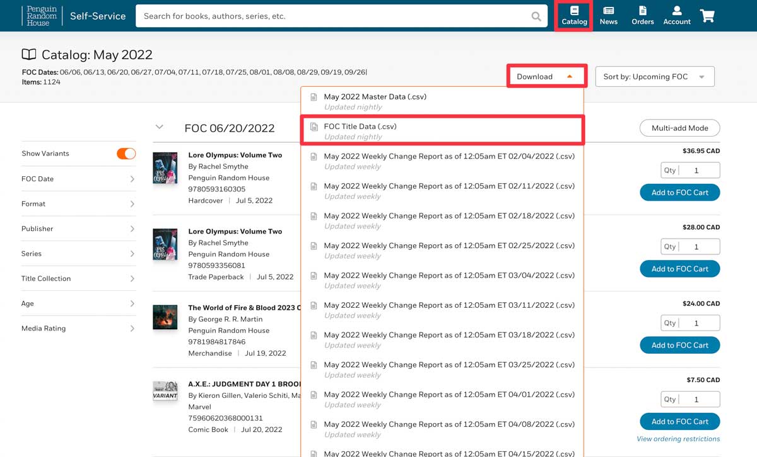Click Qty field for $28.00 item
The image size is (757, 457).
click(690, 247)
